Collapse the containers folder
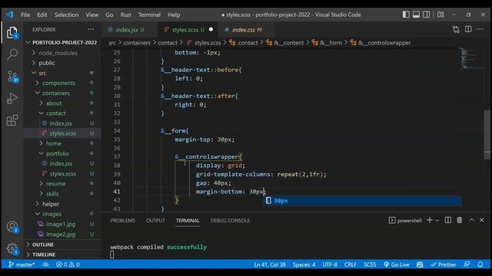 [63, 93]
